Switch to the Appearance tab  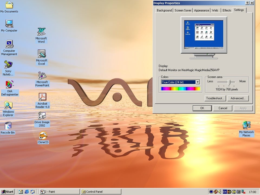pyautogui.click(x=201, y=10)
